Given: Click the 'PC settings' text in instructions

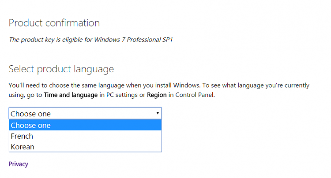Looking at the screenshot, I should coord(122,95).
